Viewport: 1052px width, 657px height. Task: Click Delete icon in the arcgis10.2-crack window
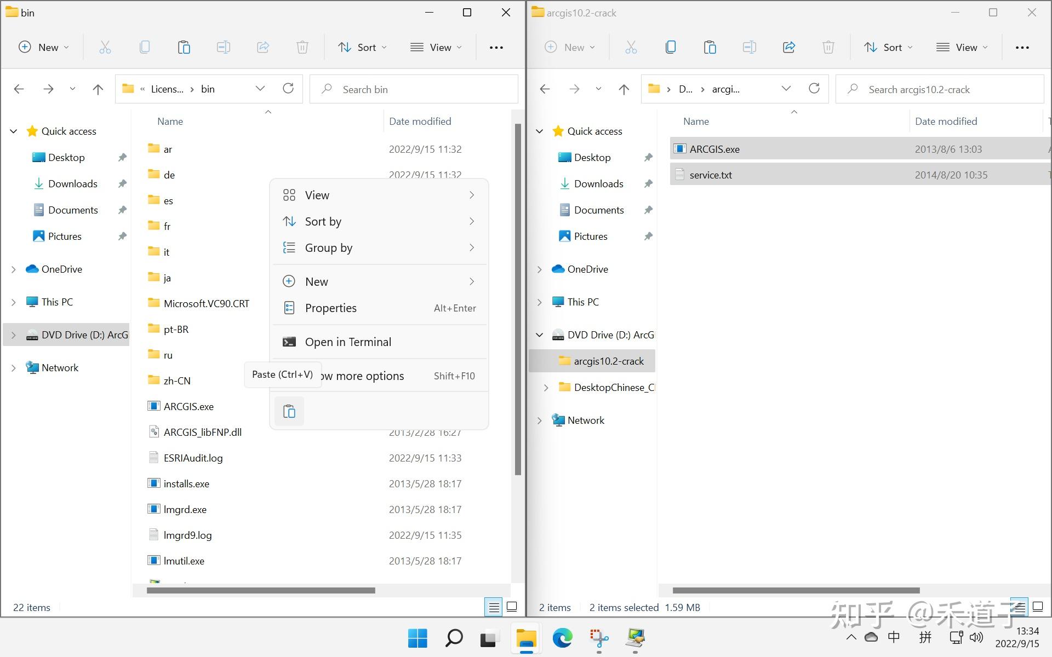828,48
